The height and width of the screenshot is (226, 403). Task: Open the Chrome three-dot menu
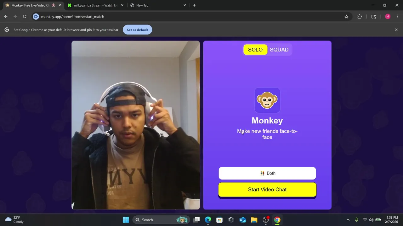tap(397, 17)
